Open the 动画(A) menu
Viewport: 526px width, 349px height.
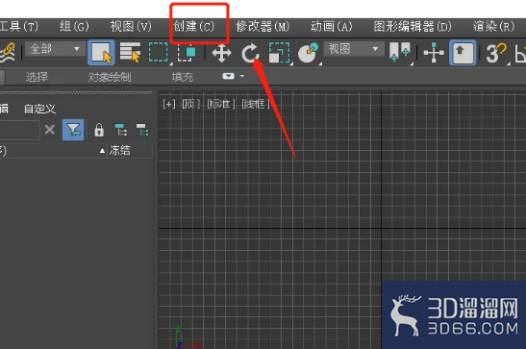(332, 26)
